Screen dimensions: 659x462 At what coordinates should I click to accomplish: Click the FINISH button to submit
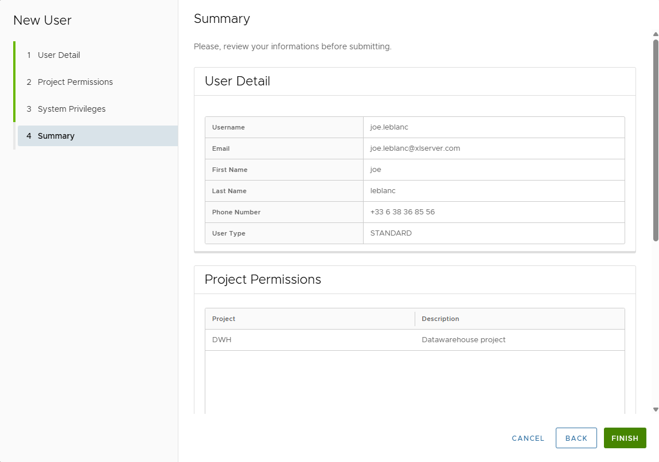tap(625, 437)
